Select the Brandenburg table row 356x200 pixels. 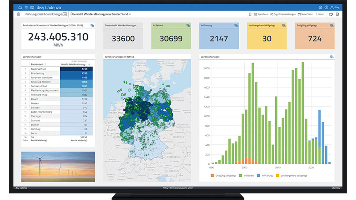57,73
